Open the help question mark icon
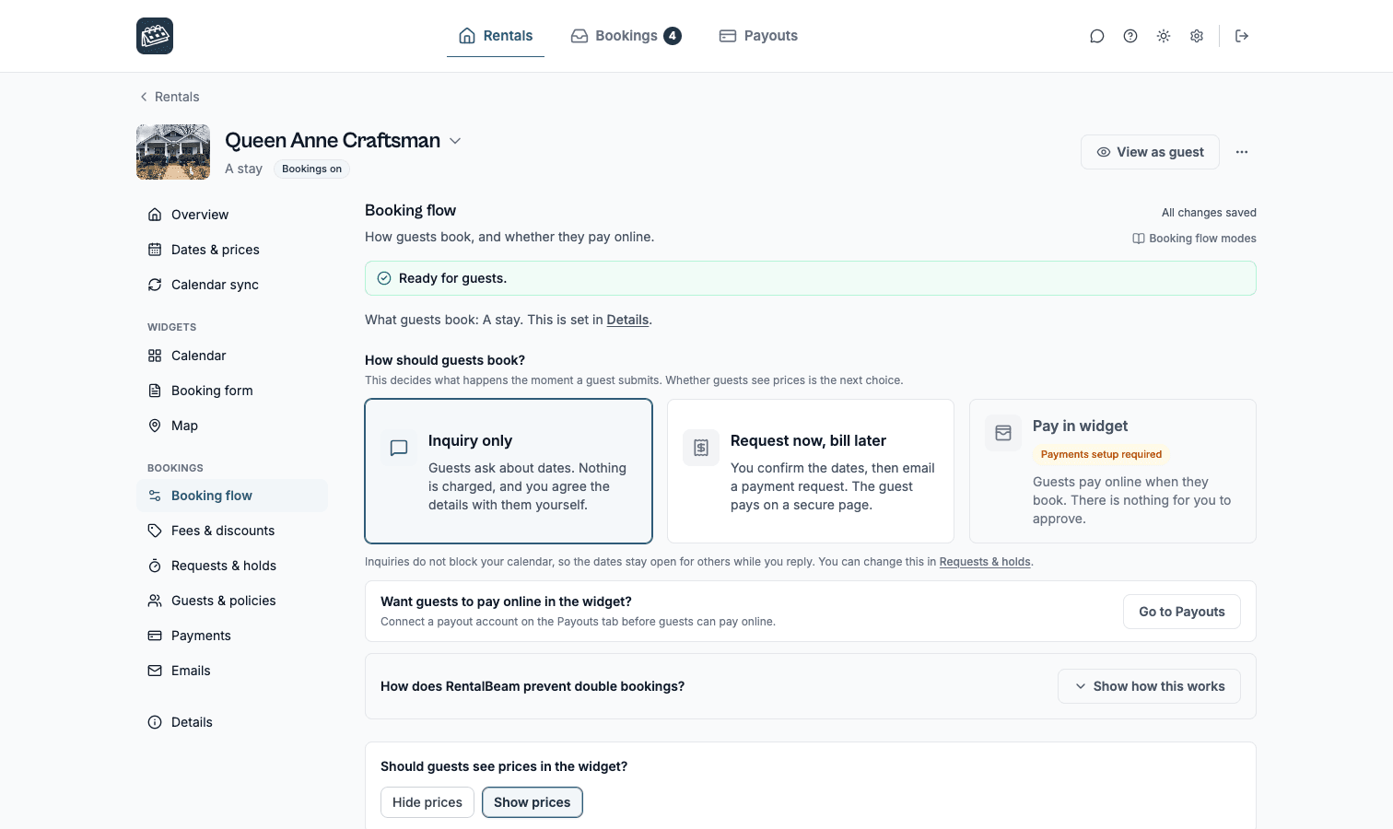Screen dimensions: 1393x829 click(x=1130, y=36)
